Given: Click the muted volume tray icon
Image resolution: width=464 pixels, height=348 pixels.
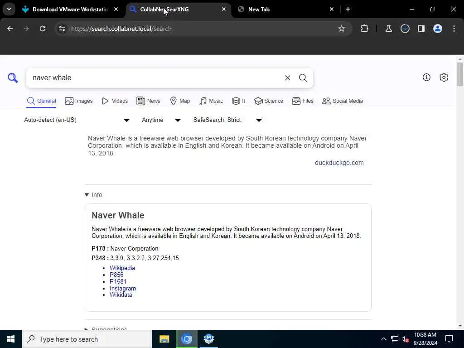Looking at the screenshot, I should (x=405, y=339).
